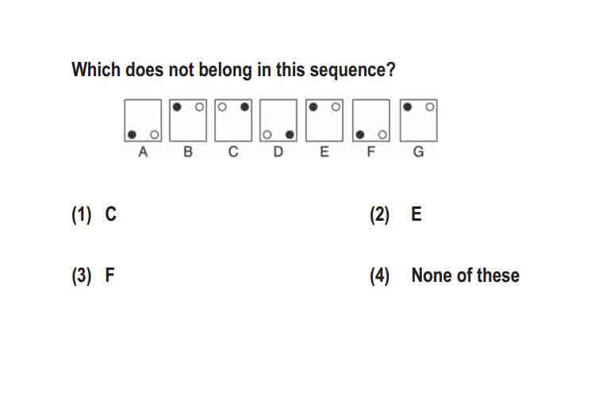Click figure box F in the sequence
Image resolution: width=595 pixels, height=397 pixels.
tap(370, 121)
